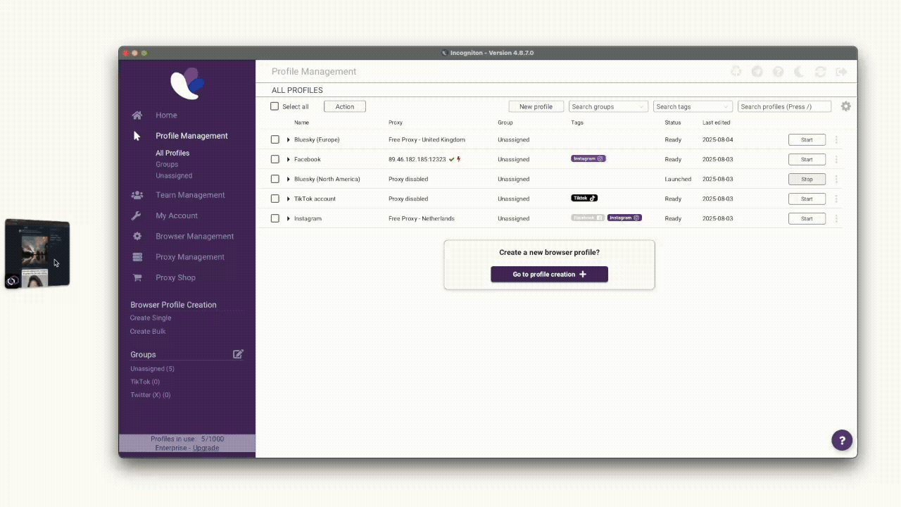The height and width of the screenshot is (507, 901).
Task: Expand the TikTok account row arrow
Action: pos(289,199)
